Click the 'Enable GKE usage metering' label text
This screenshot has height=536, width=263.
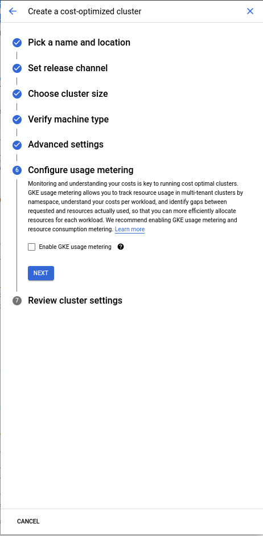pos(75,247)
